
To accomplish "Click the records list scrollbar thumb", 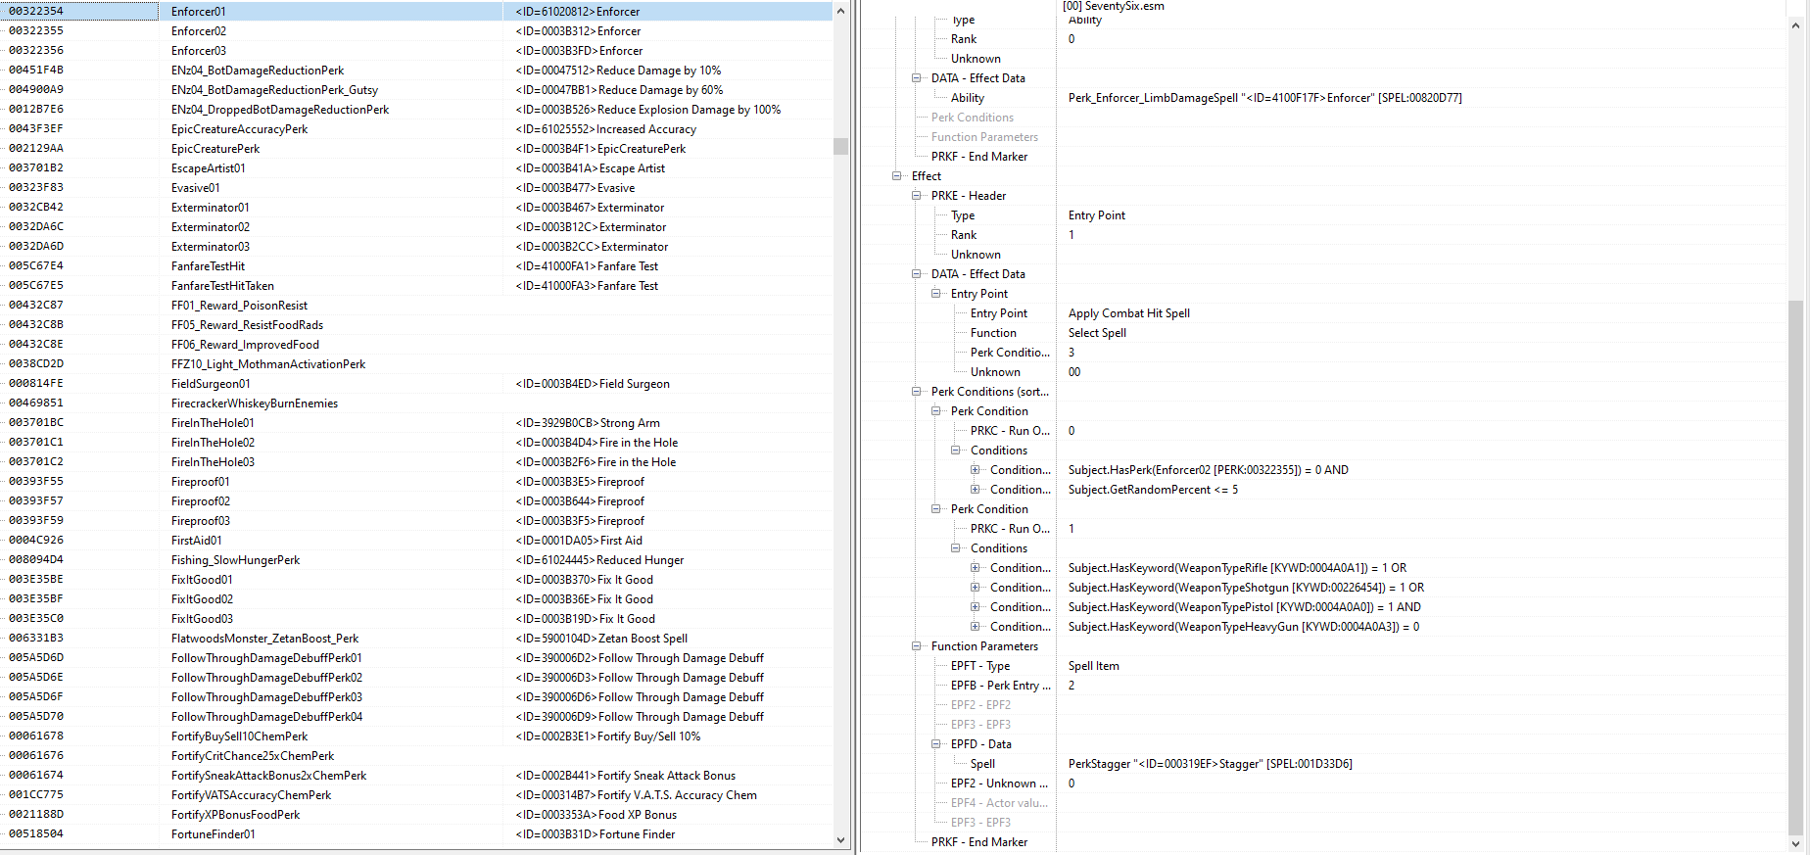I will point(840,146).
